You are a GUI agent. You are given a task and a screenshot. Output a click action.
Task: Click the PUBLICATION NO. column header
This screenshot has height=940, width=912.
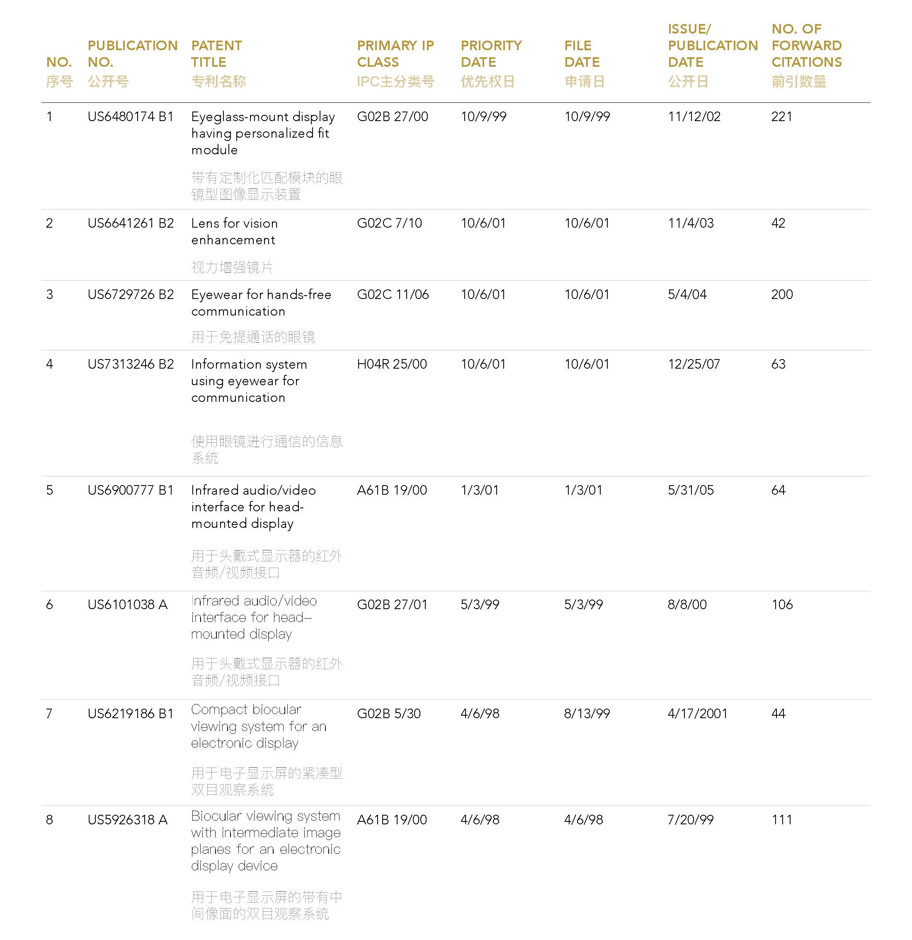[132, 54]
